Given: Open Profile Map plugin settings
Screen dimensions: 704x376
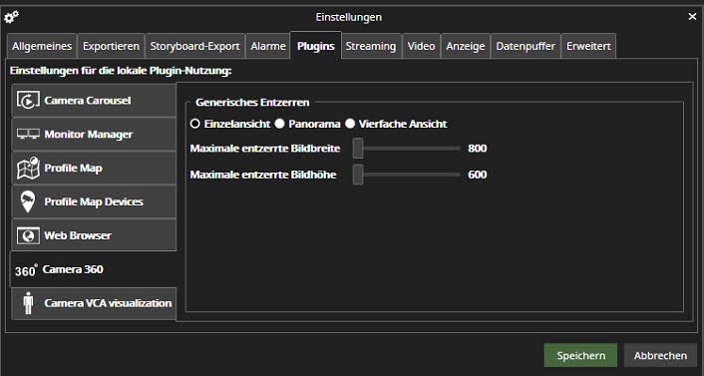Looking at the screenshot, I should pos(94,168).
